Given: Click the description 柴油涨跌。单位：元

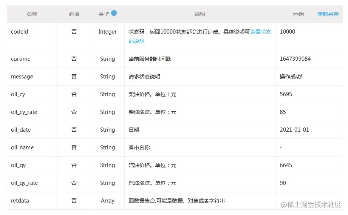Looking at the screenshot, I should 153,112.
